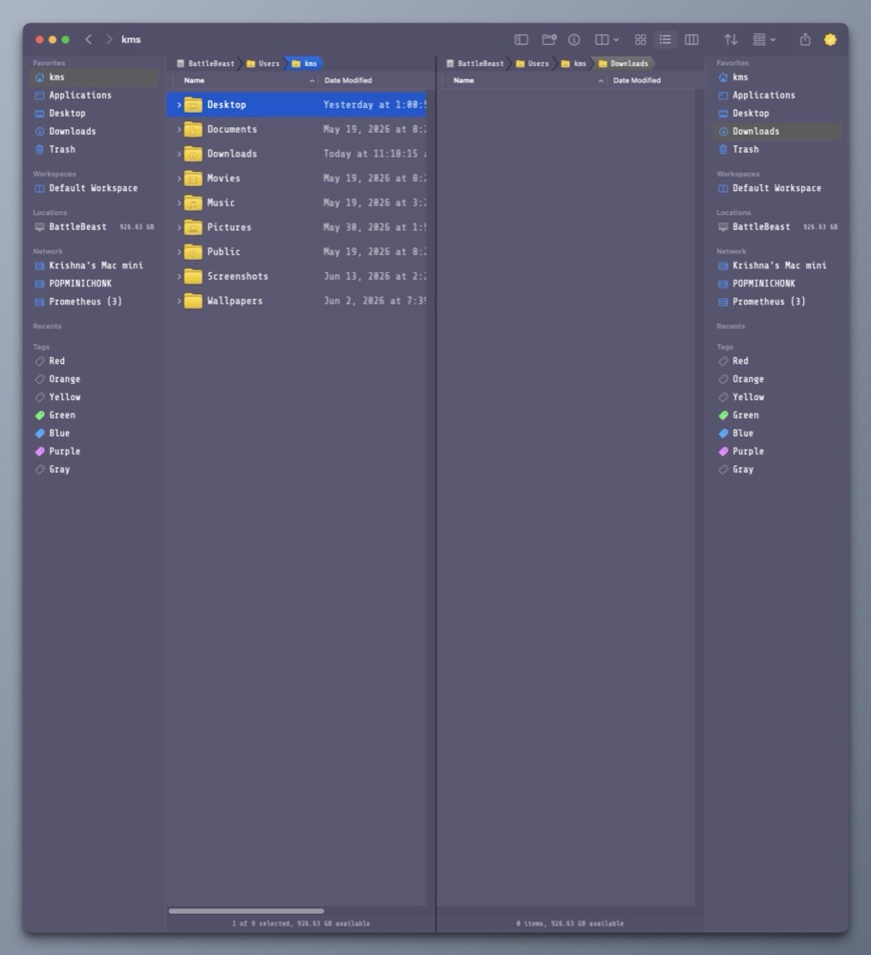Expand the Music folder row
The width and height of the screenshot is (871, 955).
(179, 202)
